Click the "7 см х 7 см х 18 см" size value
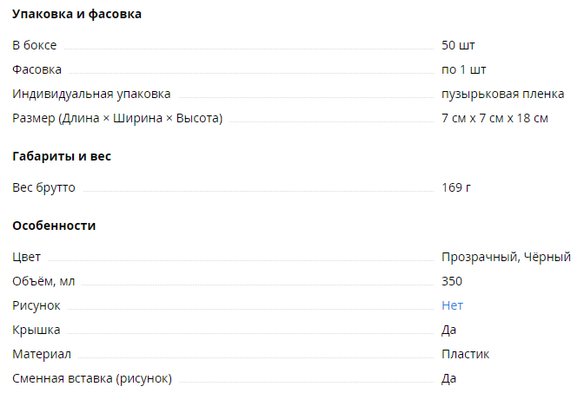584x393 pixels. coord(494,118)
